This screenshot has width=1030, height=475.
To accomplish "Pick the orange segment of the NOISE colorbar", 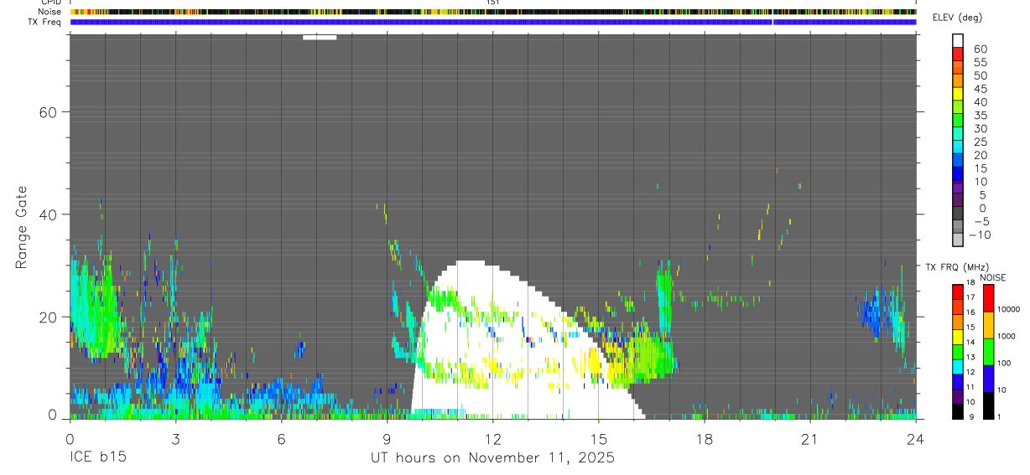I will 988,325.
